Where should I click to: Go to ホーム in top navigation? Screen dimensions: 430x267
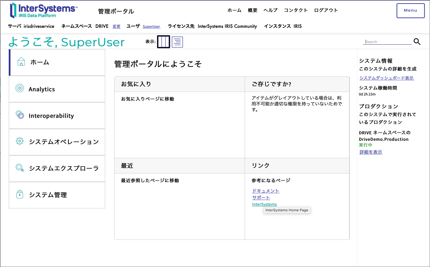[234, 10]
